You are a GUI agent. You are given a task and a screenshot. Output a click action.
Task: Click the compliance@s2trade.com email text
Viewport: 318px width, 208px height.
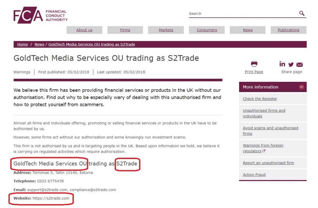pos(93,190)
